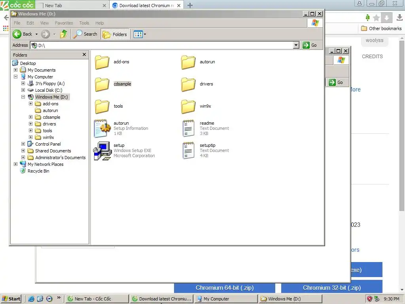The height and width of the screenshot is (304, 405).
Task: Close the Folders pane with X
Action: tap(84, 55)
